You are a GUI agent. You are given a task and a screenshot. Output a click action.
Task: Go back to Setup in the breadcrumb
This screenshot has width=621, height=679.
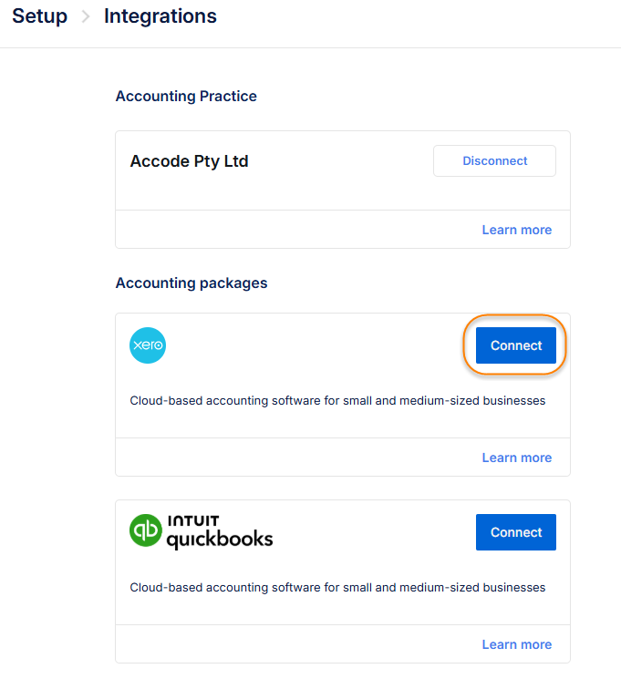(x=39, y=16)
